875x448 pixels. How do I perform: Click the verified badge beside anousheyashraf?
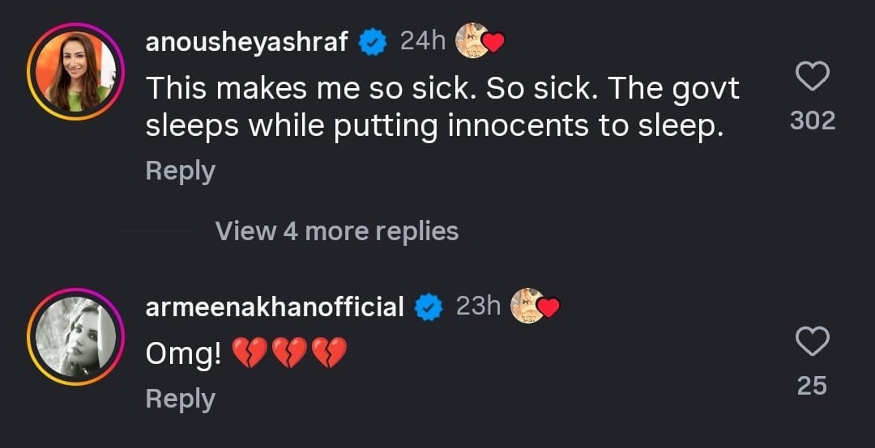point(373,43)
